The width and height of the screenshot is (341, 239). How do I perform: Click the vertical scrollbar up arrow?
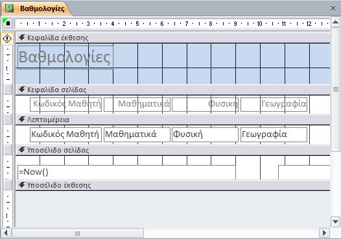pos(335,22)
